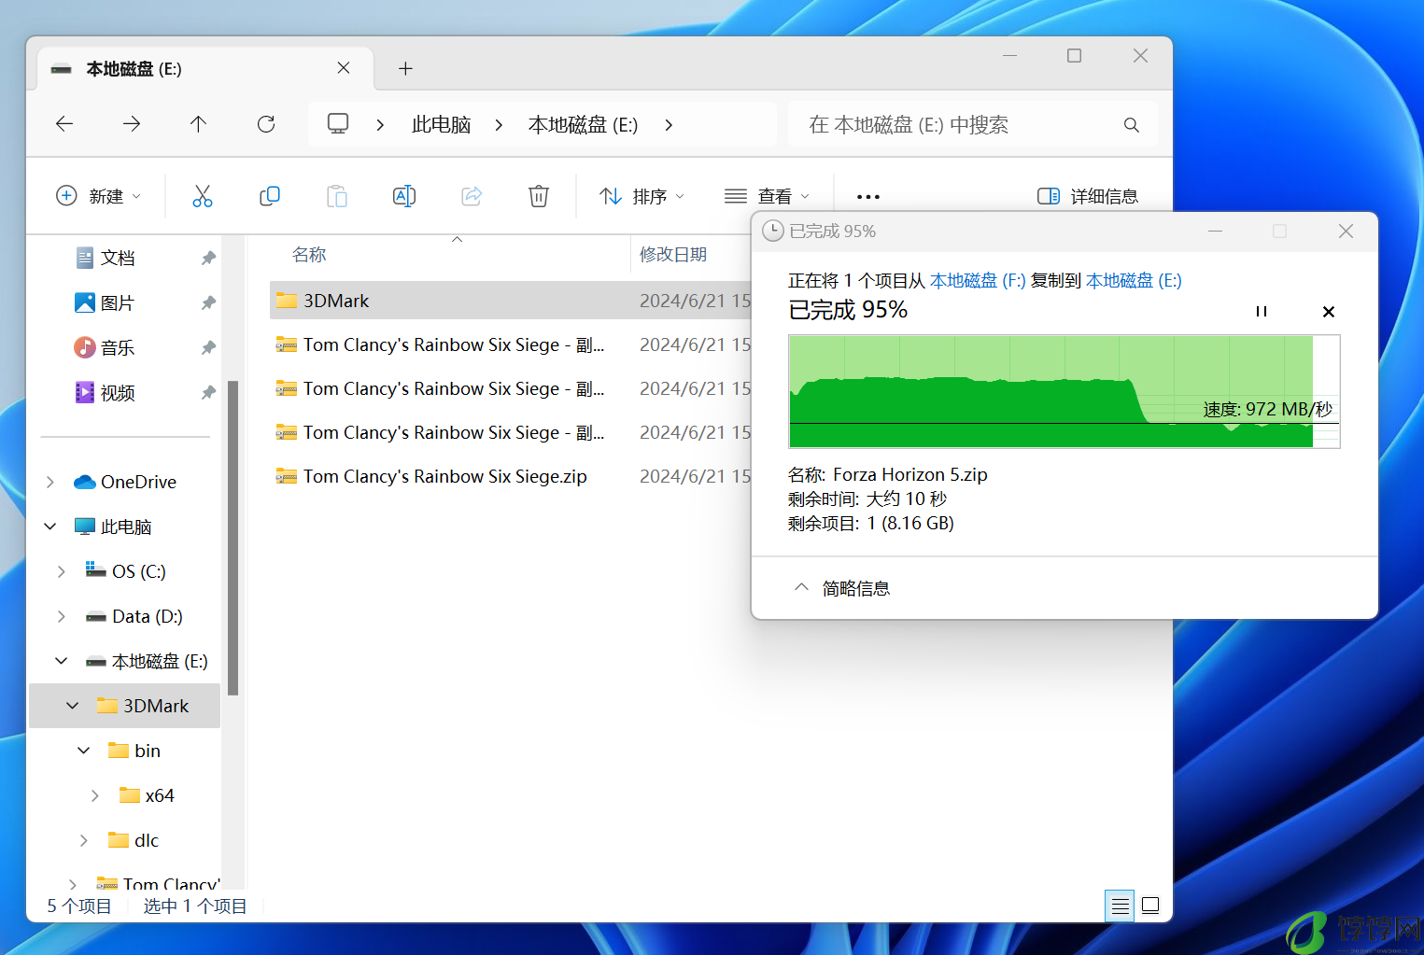This screenshot has height=955, width=1424.
Task: Expand the OneDrive tree node
Action: pos(50,482)
